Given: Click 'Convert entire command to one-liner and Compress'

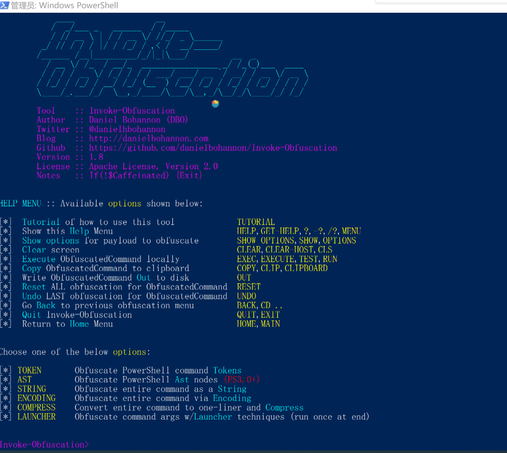Looking at the screenshot, I should click(189, 408).
